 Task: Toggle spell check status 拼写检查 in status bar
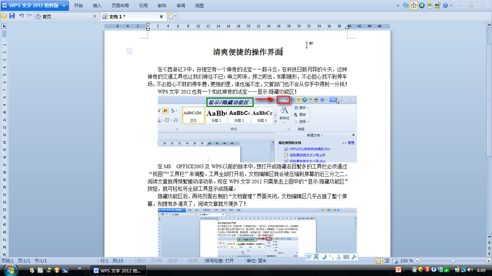tap(219, 261)
